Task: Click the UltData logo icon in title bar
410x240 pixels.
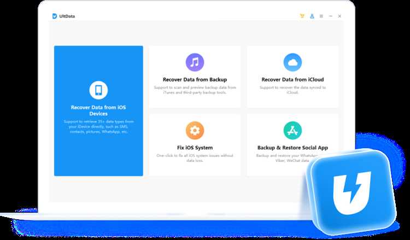Action: pyautogui.click(x=54, y=16)
